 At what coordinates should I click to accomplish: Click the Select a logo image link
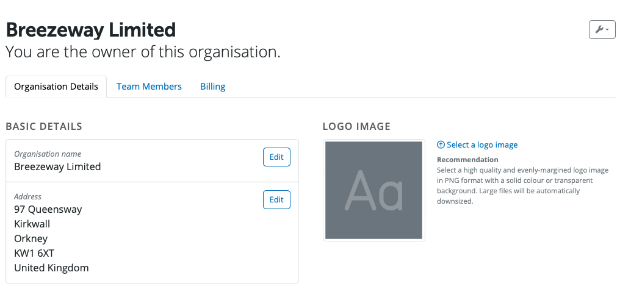(x=482, y=145)
